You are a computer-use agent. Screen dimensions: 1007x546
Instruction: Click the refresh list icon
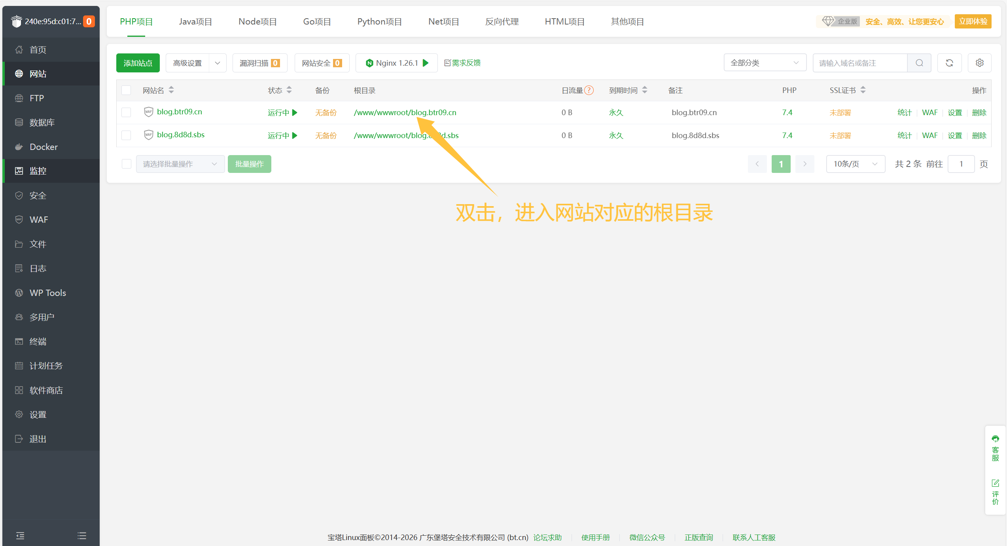point(949,63)
